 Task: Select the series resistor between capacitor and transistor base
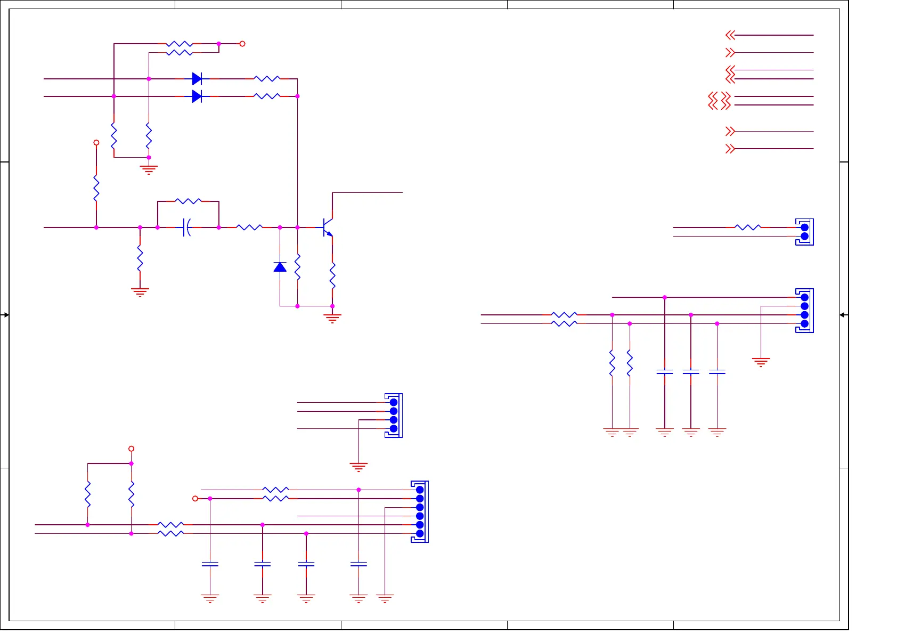pos(249,227)
